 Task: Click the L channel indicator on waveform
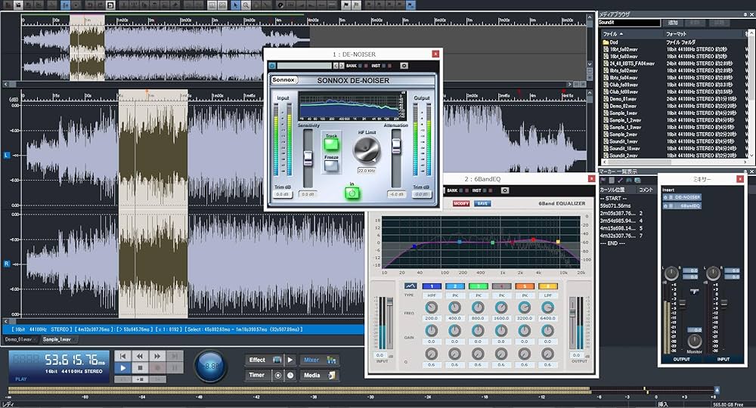point(7,155)
